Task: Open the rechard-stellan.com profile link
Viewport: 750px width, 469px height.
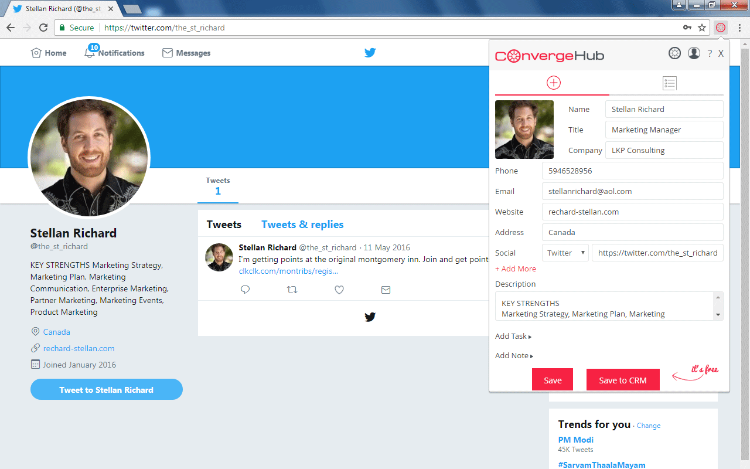Action: click(x=79, y=348)
